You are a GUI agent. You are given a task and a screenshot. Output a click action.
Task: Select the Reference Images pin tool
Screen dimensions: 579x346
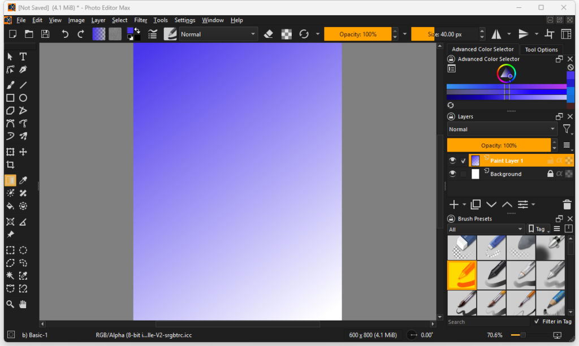click(x=10, y=235)
